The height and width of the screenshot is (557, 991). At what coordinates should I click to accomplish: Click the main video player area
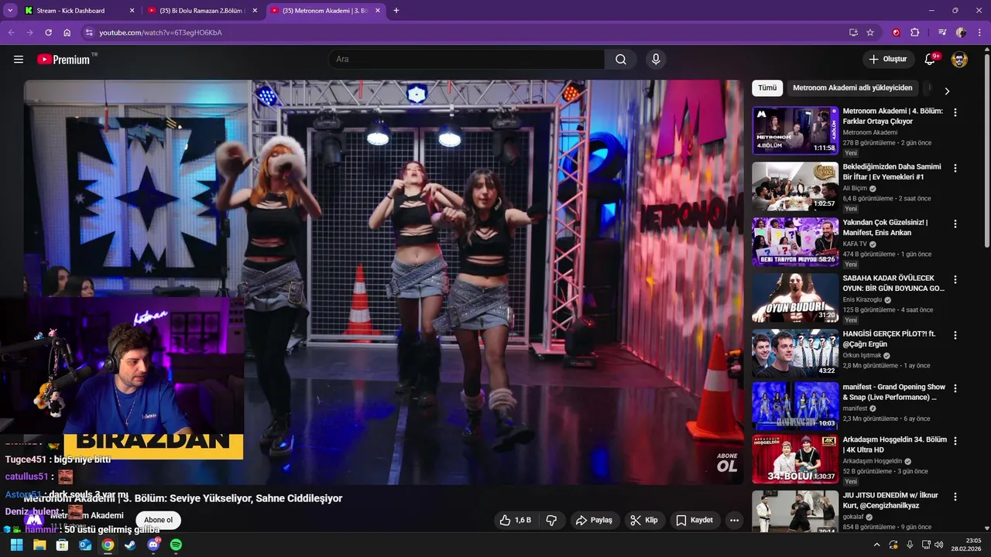point(383,282)
